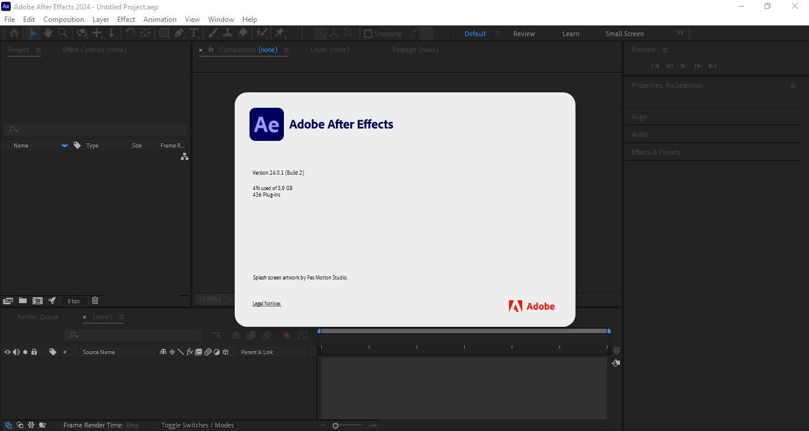The image size is (809, 431).
Task: Expand the workspace overflow chevron
Action: 680,34
